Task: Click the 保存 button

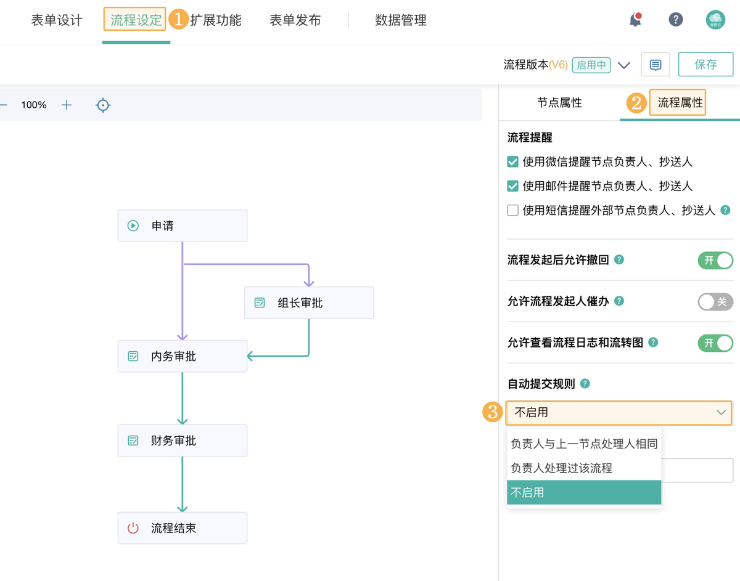Action: (x=705, y=65)
